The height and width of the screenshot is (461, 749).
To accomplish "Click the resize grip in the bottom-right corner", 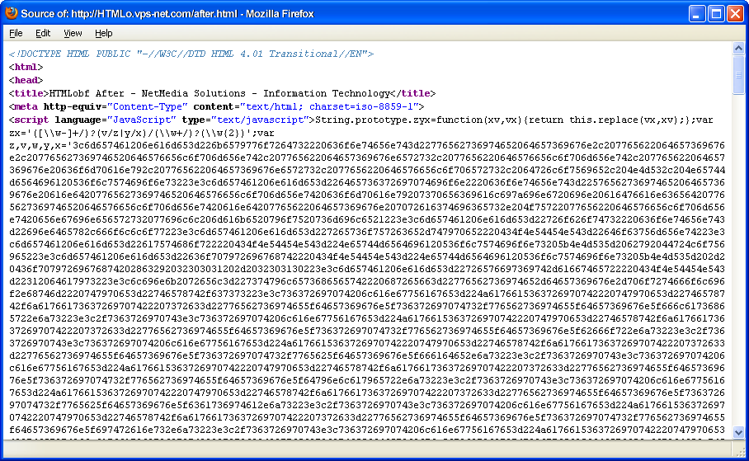I will tap(741, 453).
